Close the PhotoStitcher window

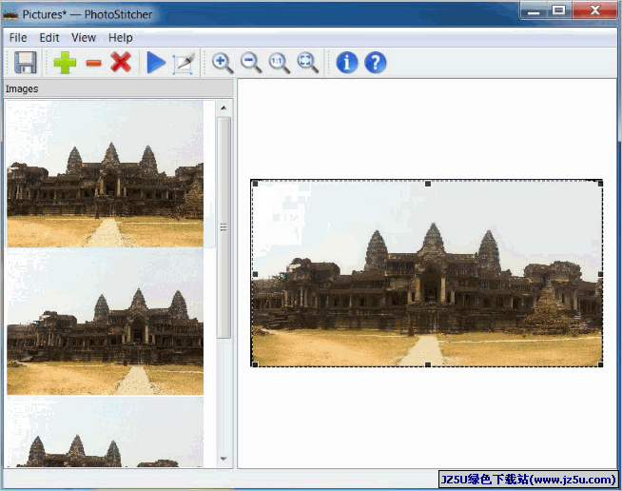(x=594, y=11)
